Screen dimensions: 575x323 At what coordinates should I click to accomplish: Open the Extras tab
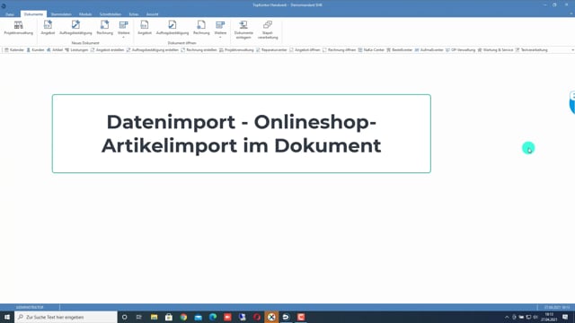[134, 14]
